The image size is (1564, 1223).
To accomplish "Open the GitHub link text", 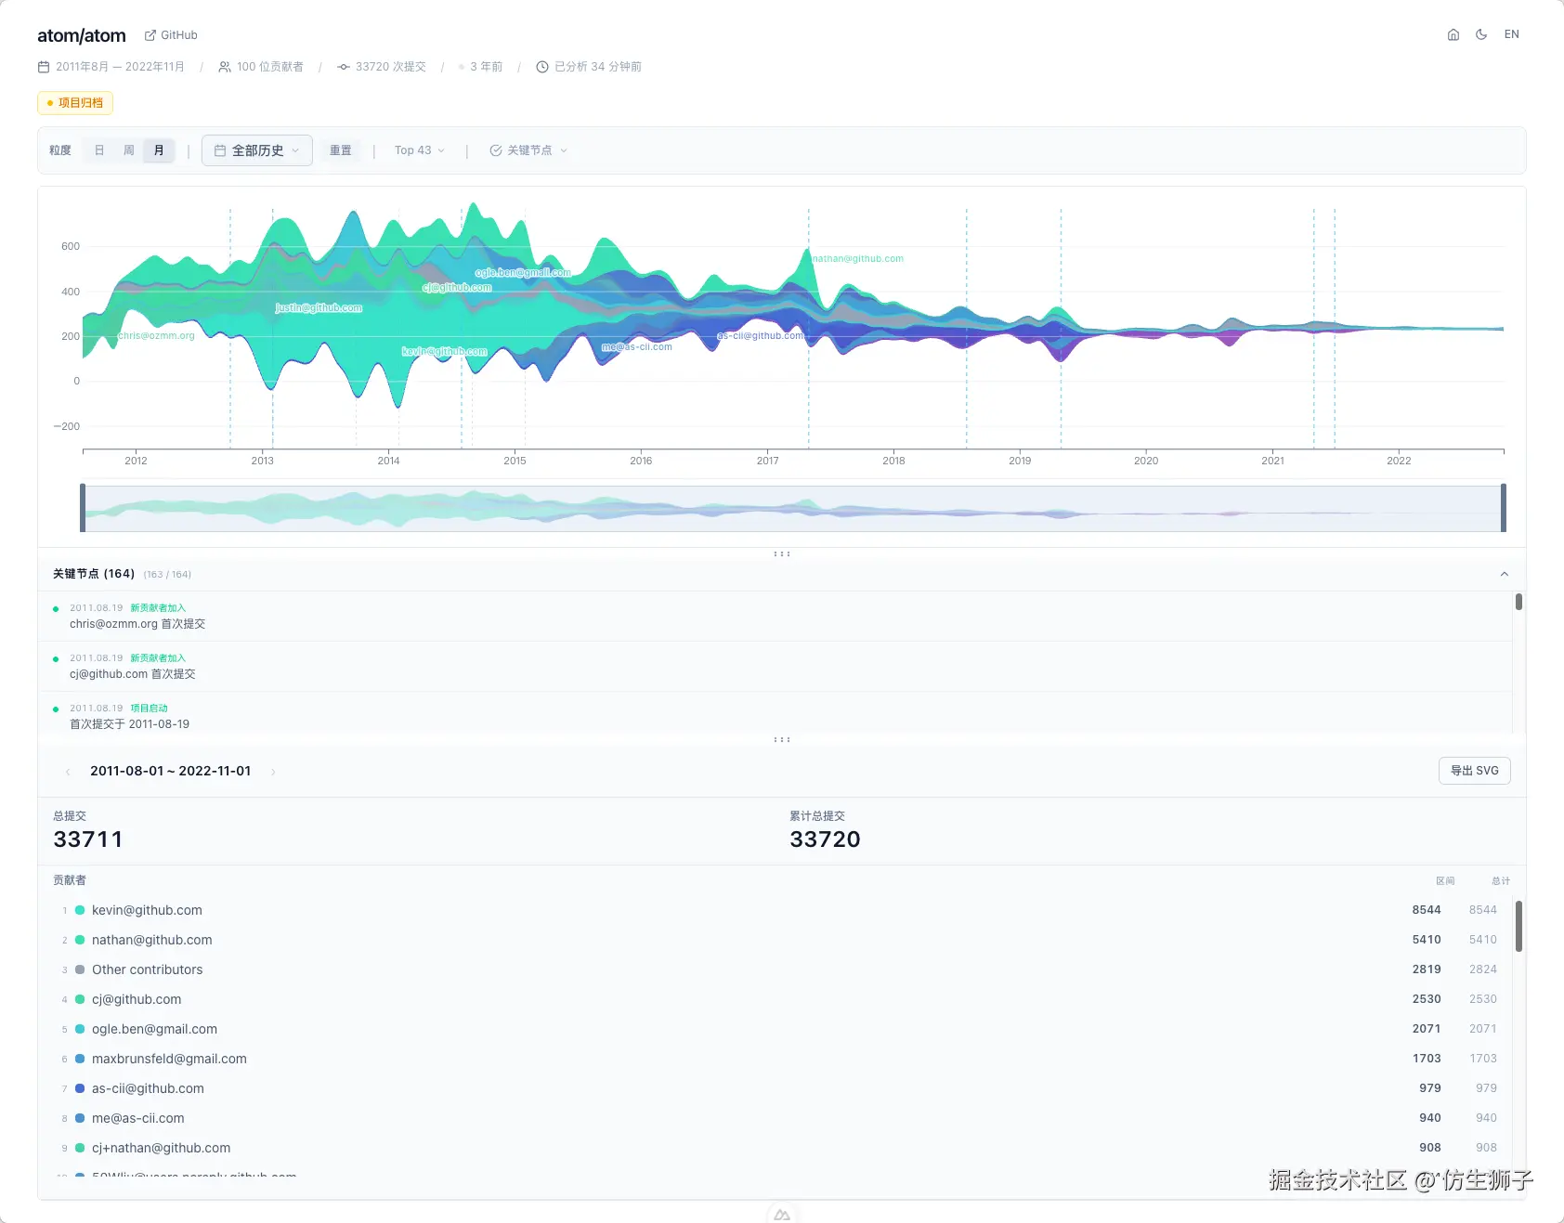I will coord(179,35).
